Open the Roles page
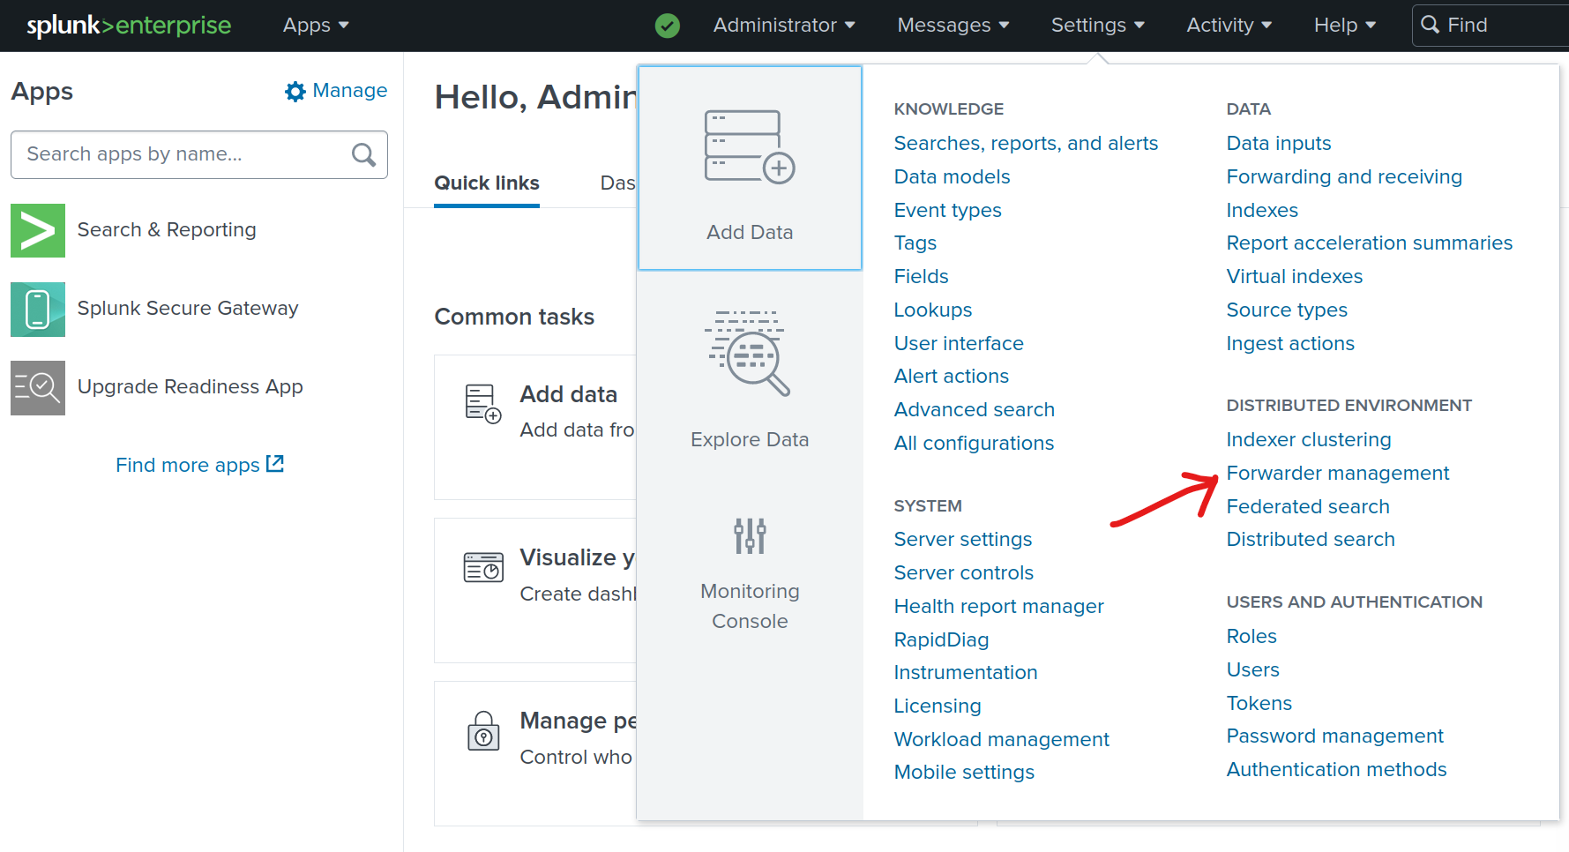 pos(1251,637)
